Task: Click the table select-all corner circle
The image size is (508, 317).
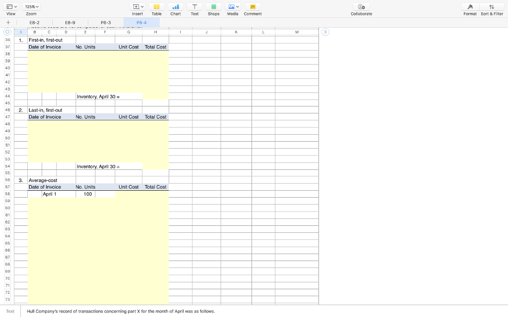Action: click(x=7, y=32)
